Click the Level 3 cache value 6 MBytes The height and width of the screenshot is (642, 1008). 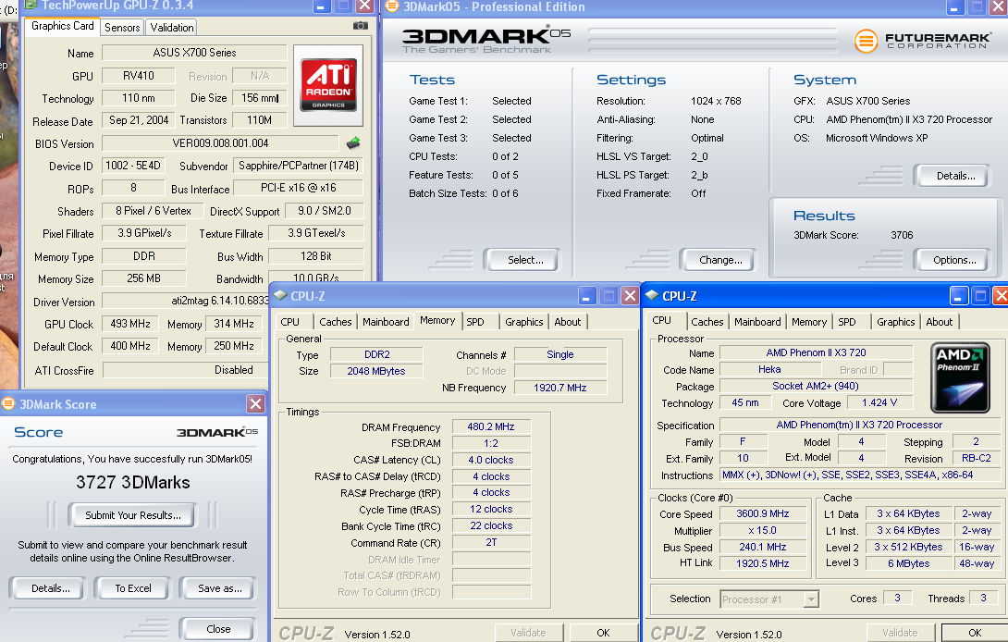[x=908, y=562]
